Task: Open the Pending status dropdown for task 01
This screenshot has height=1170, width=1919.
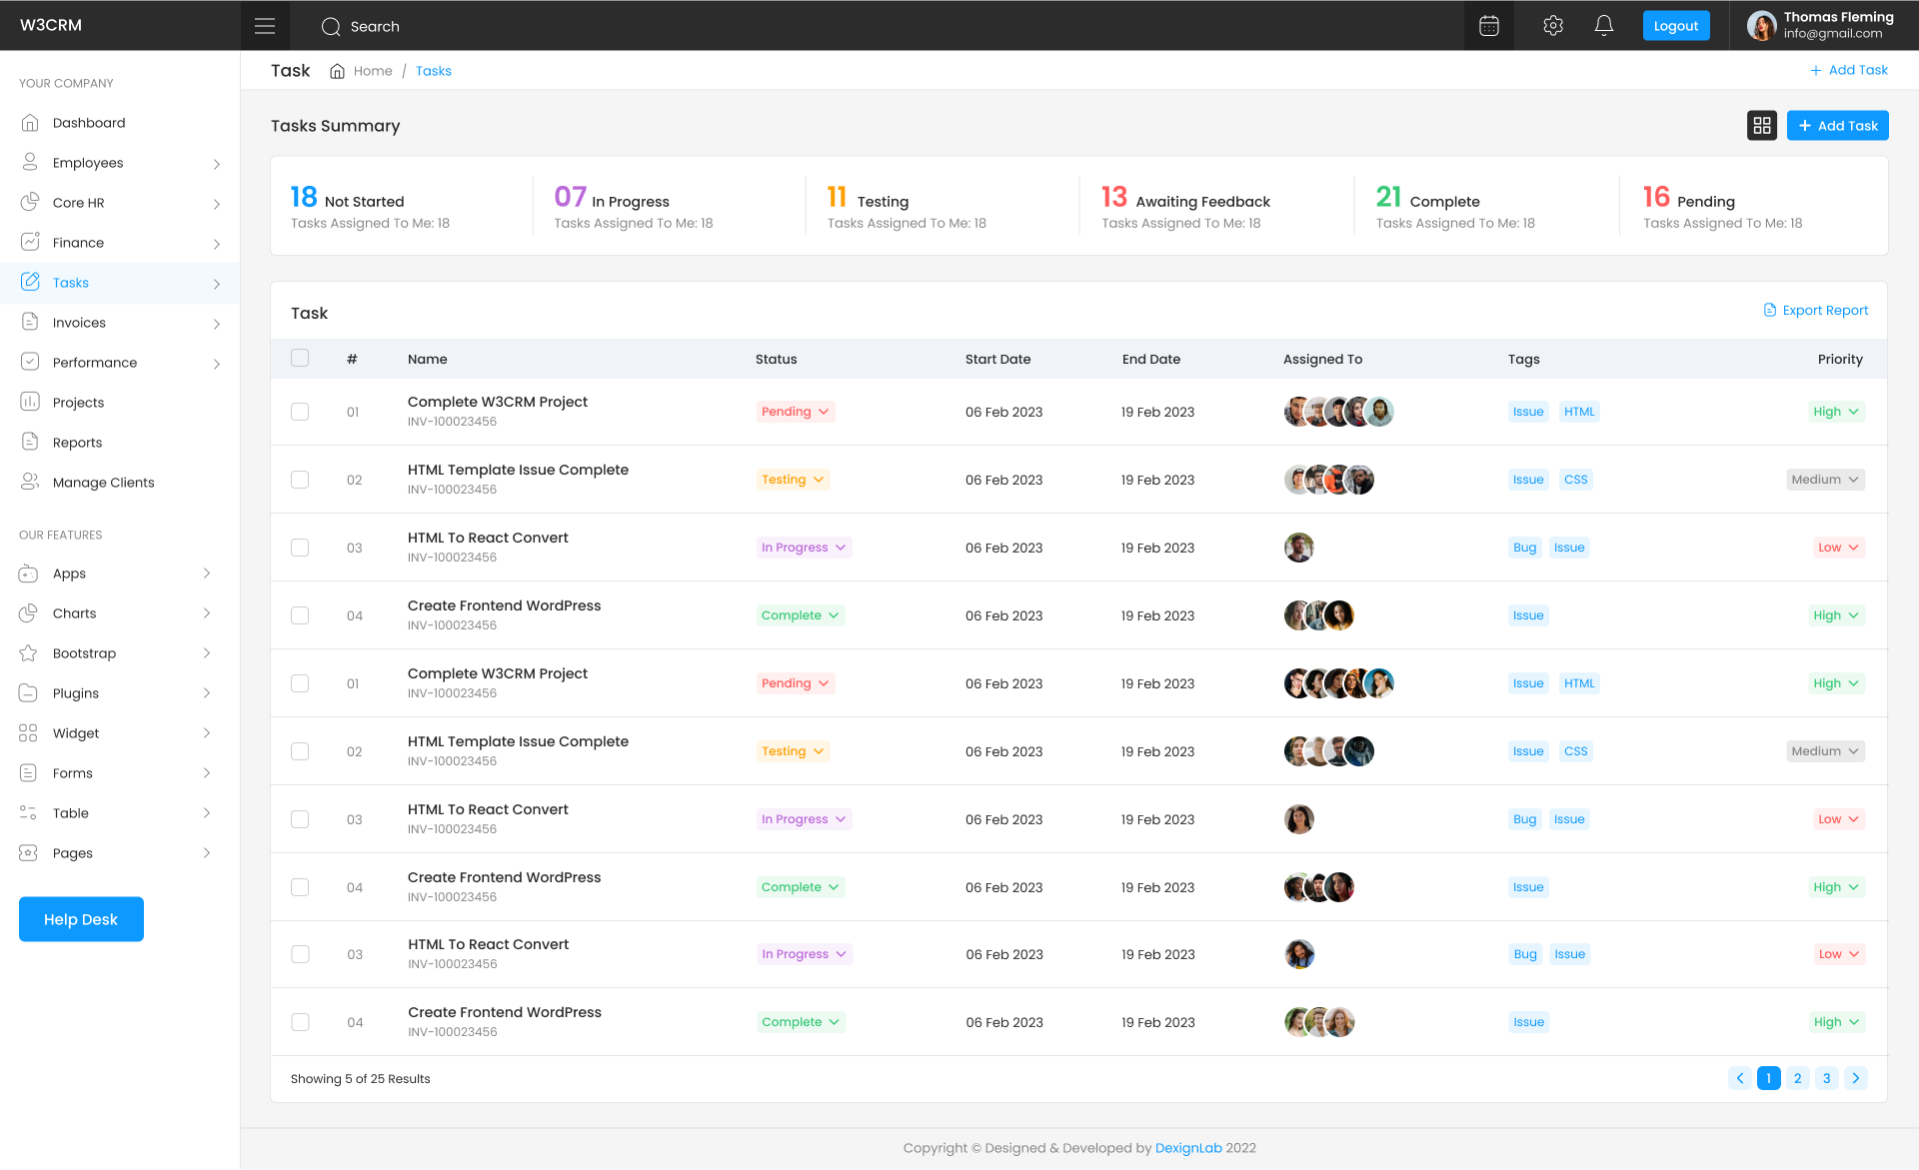Action: coord(795,411)
